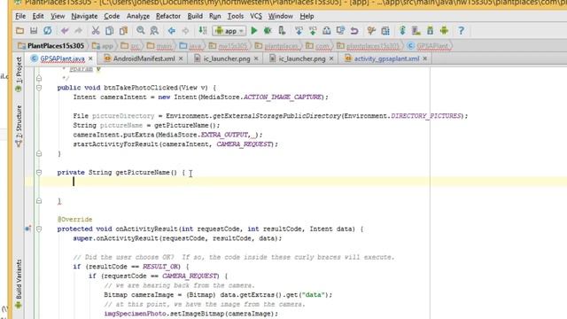Viewport: 567px width, 319px height.
Task: Click ACTION_IMAGE_CAPTURE in the Intent line
Action: 283,97
